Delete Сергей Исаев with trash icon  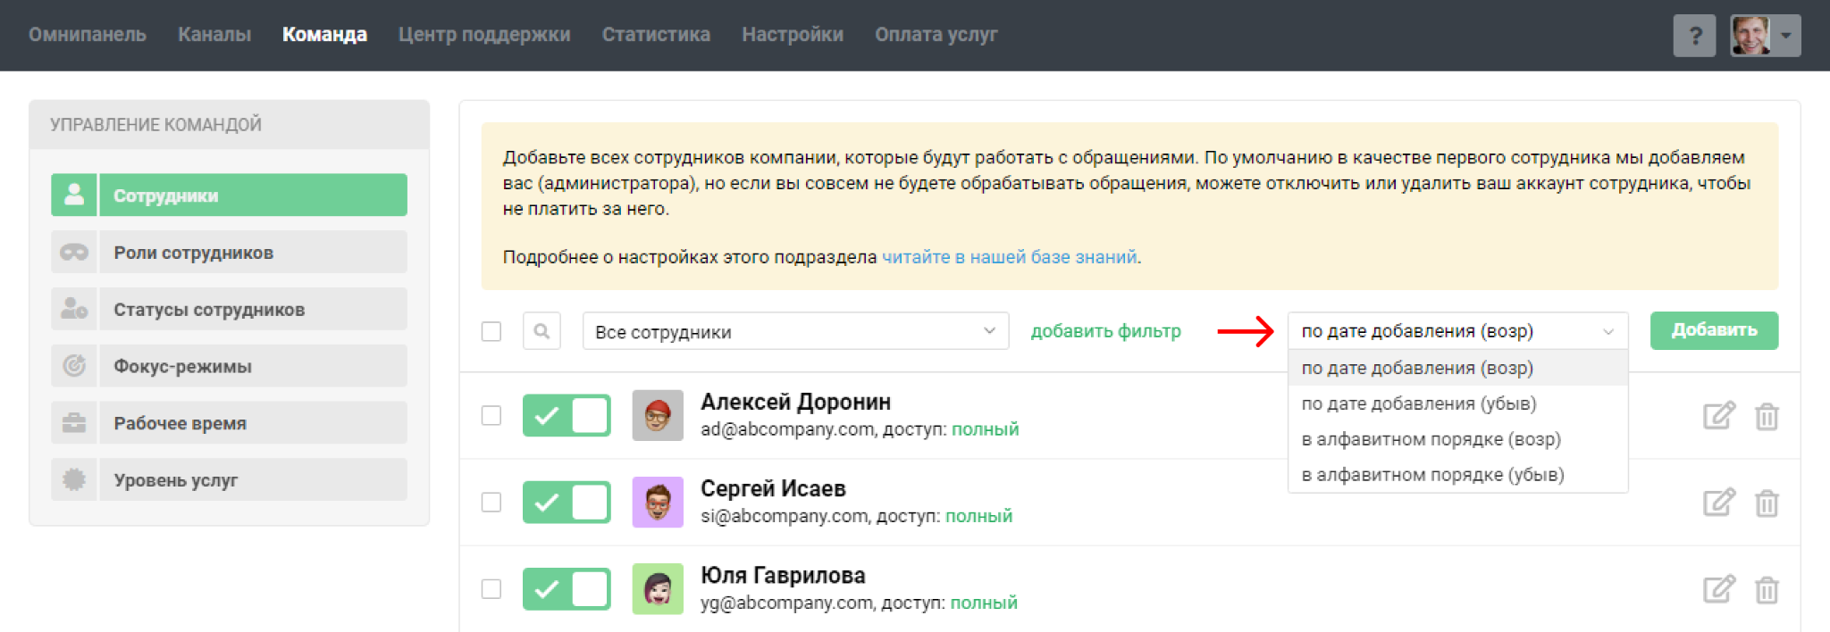point(1766,503)
